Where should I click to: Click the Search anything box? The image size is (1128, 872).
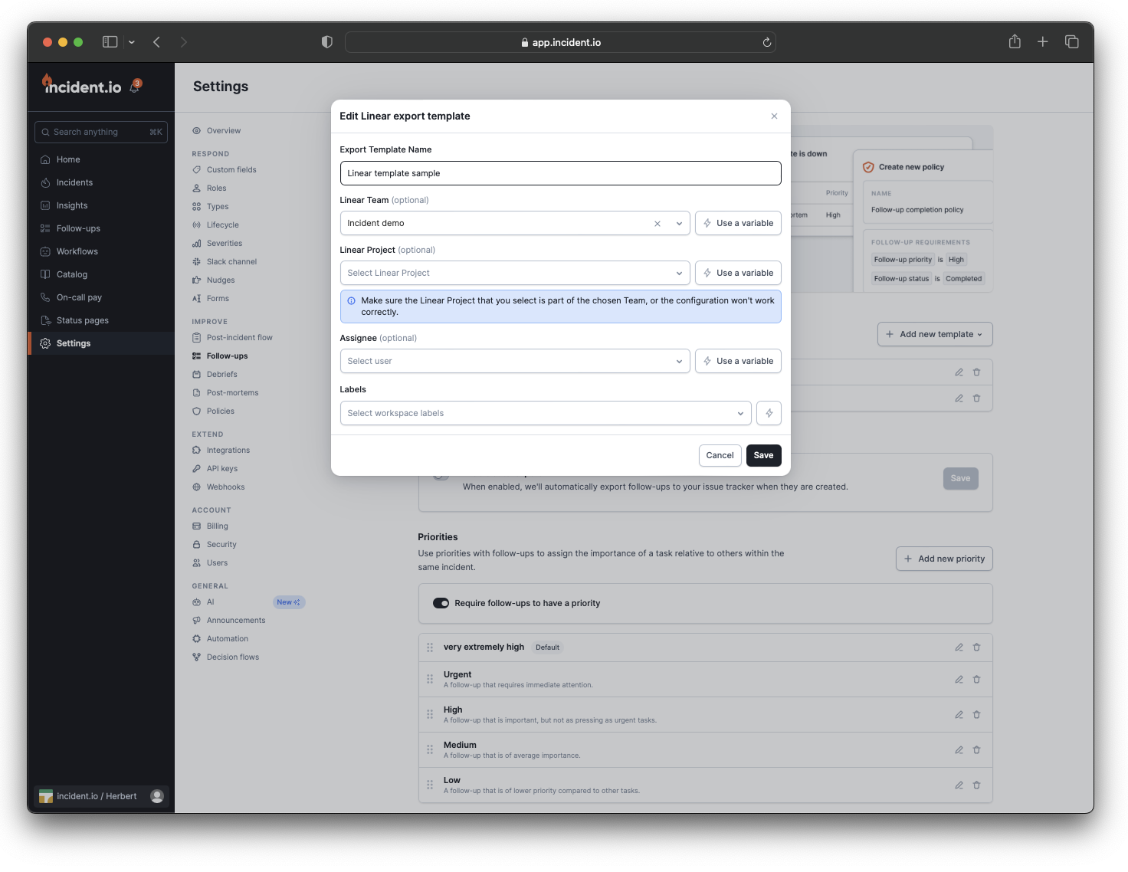pos(101,132)
